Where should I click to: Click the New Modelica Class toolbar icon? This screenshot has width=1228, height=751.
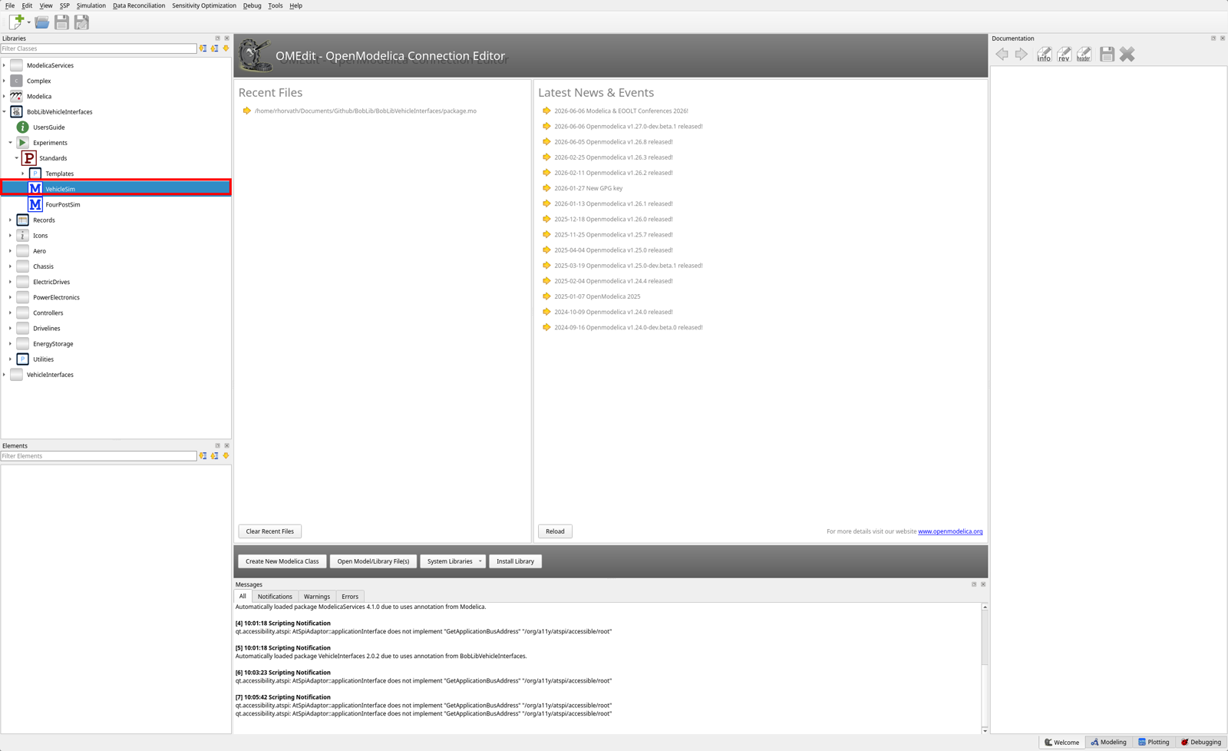point(16,22)
